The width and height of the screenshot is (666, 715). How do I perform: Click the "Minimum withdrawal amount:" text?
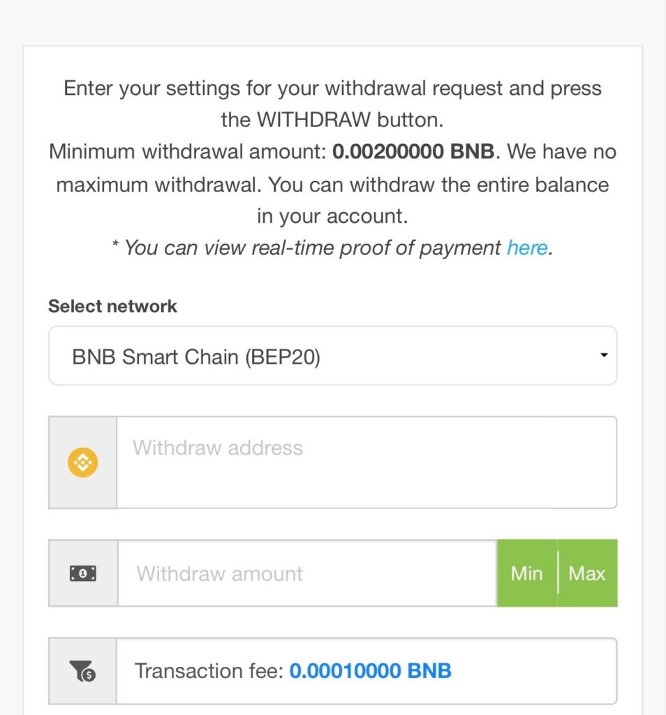click(188, 152)
